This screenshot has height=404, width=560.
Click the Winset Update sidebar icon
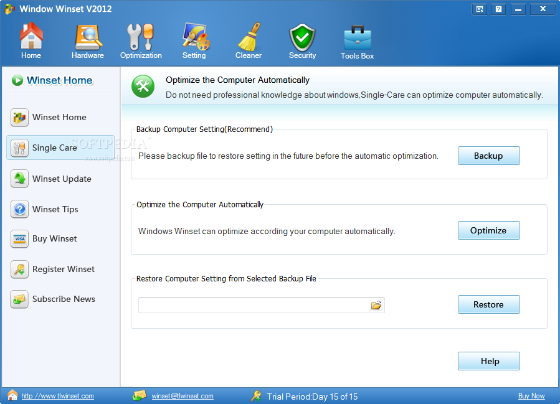coord(20,179)
